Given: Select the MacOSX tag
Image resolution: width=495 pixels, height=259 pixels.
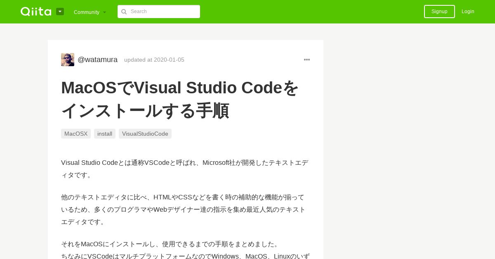Looking at the screenshot, I should 76,134.
